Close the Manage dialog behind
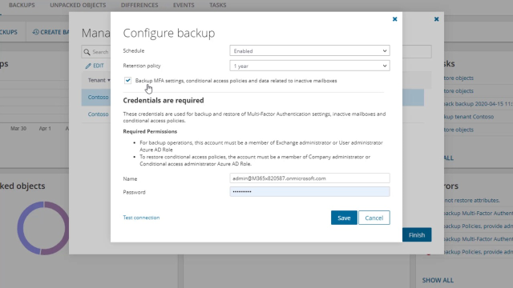Viewport: 513px width, 288px height. pyautogui.click(x=436, y=19)
